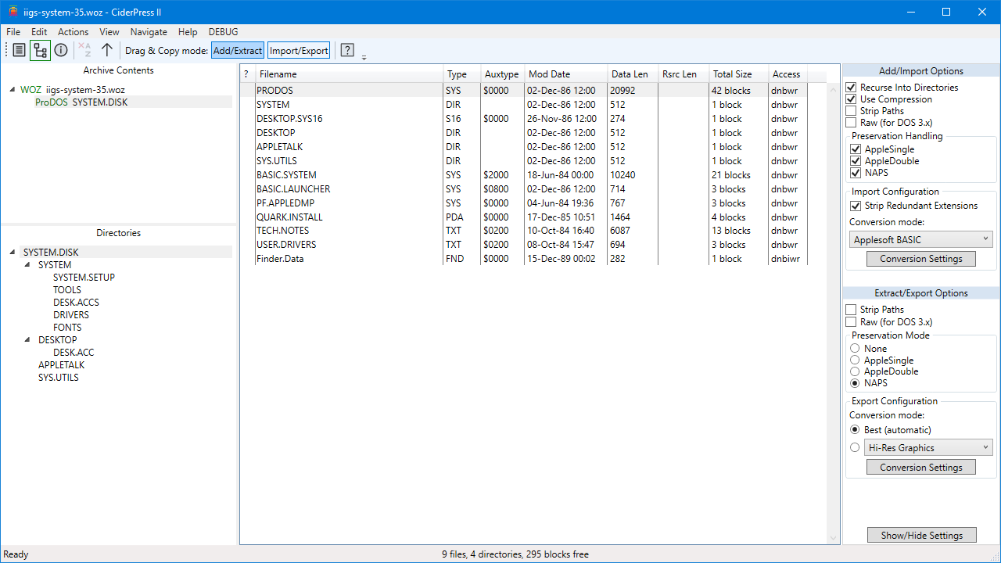Select the directory tree view icon
The image size is (1001, 563).
point(41,50)
